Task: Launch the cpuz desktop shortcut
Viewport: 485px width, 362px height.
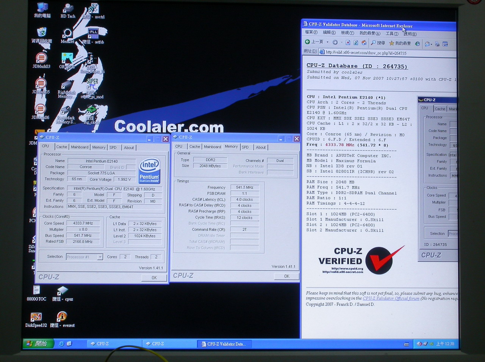Action: coord(63,294)
